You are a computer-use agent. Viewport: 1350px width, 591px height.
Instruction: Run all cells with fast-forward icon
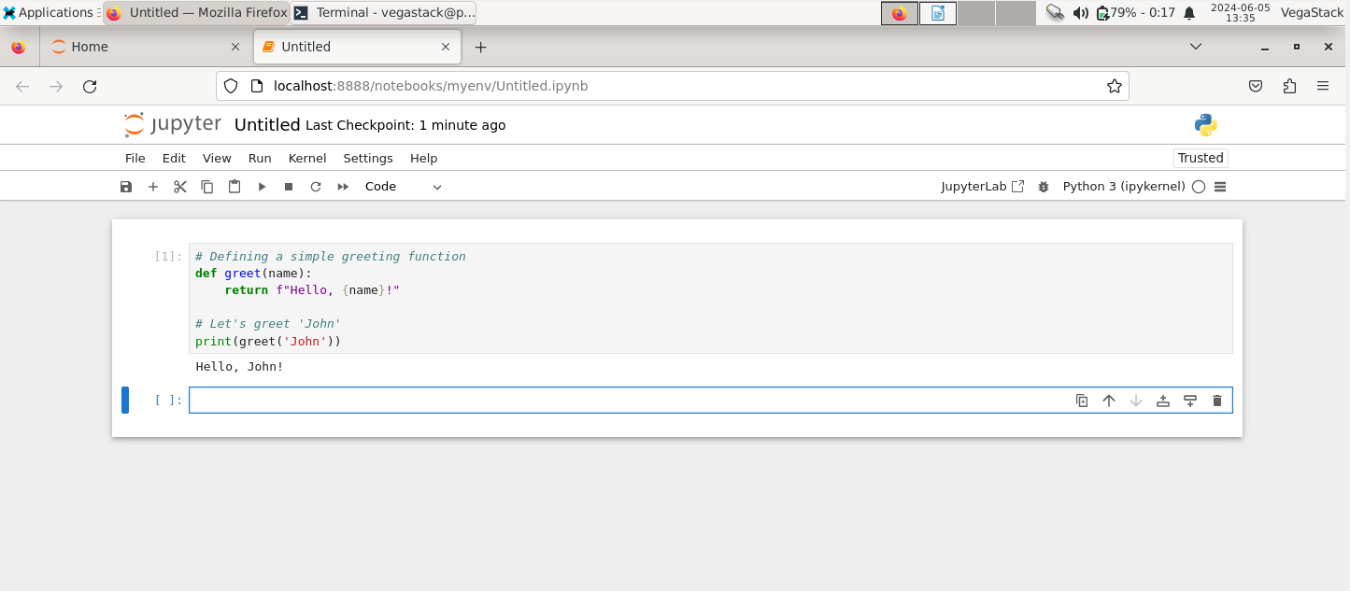(x=342, y=186)
